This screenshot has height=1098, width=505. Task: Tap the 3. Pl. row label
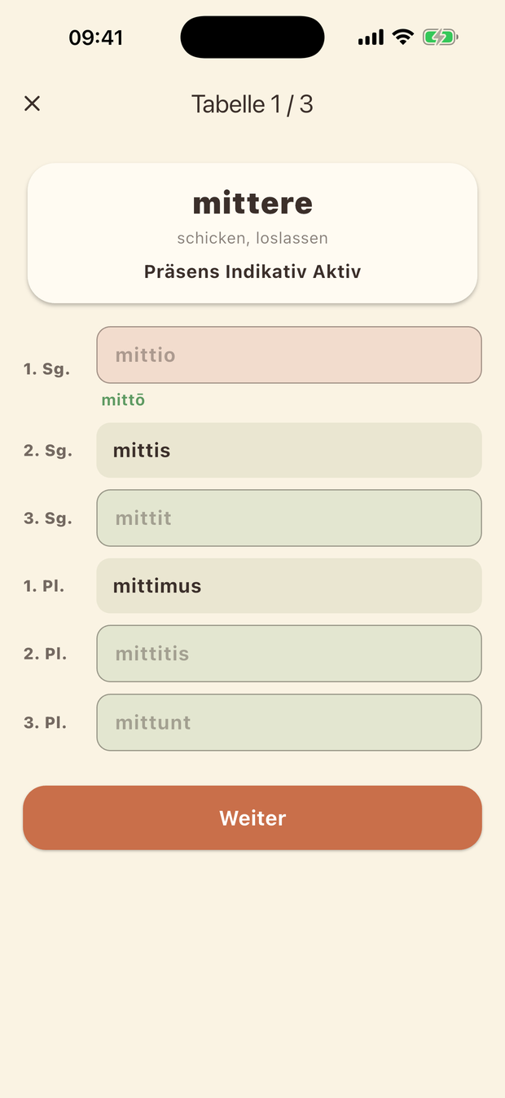tap(45, 722)
